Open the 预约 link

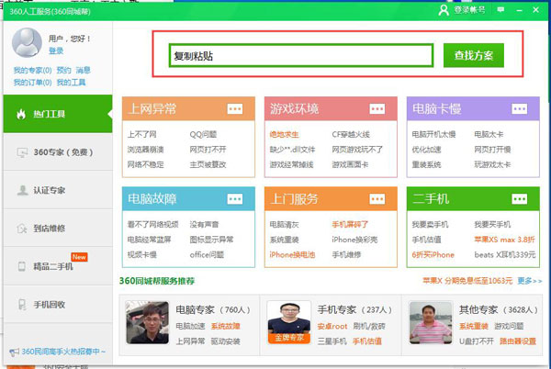click(63, 70)
